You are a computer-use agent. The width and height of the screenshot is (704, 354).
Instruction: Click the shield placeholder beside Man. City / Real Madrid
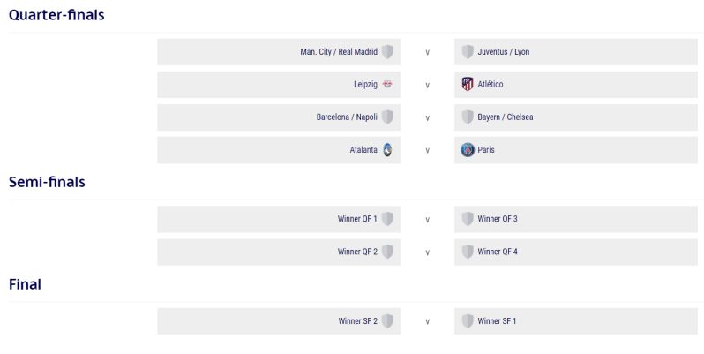coord(387,52)
